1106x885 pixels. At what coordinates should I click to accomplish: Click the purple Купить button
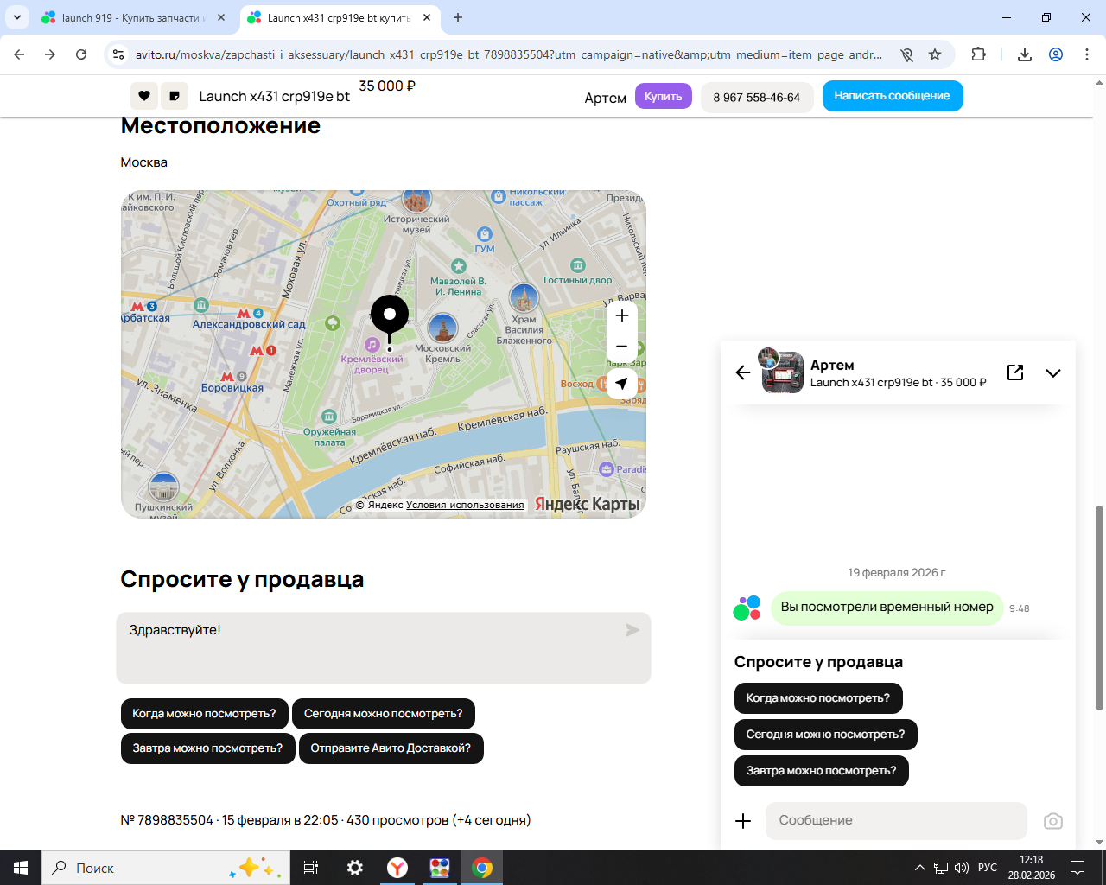click(664, 96)
